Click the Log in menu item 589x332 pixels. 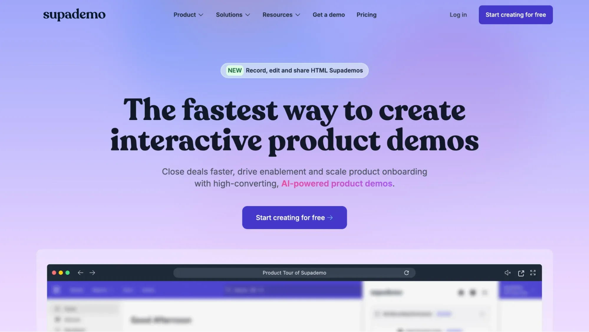tap(458, 14)
